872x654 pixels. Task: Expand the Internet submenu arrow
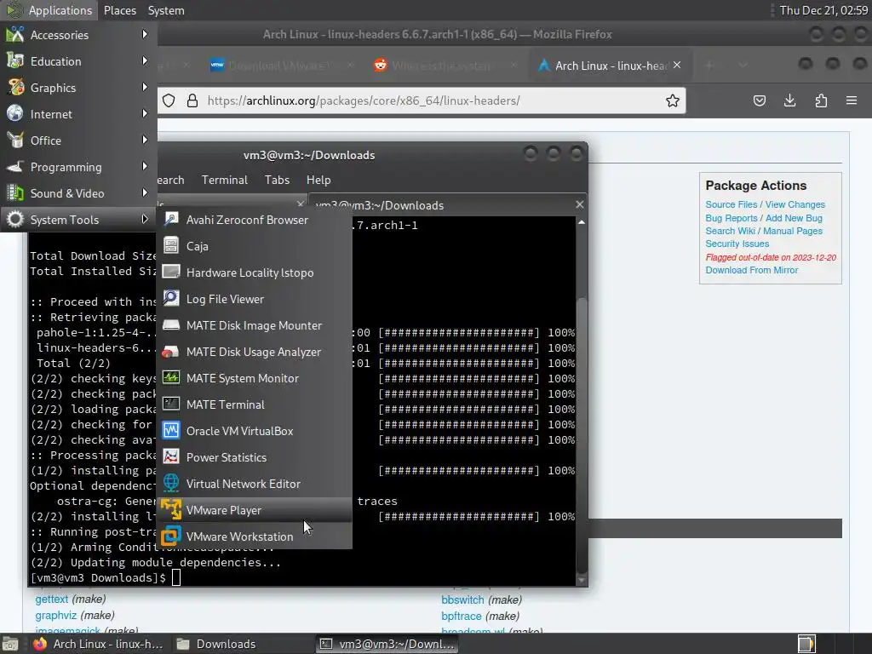coord(145,113)
